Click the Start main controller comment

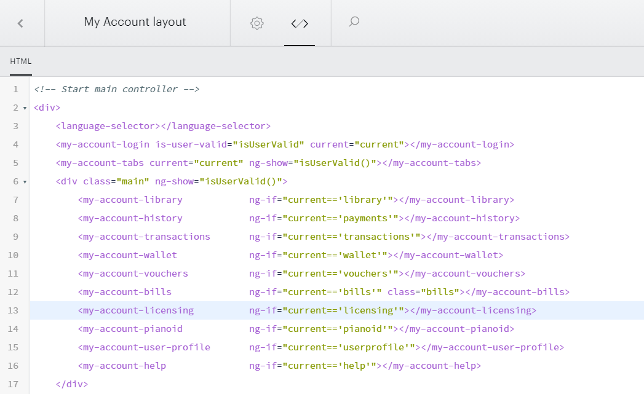(117, 89)
